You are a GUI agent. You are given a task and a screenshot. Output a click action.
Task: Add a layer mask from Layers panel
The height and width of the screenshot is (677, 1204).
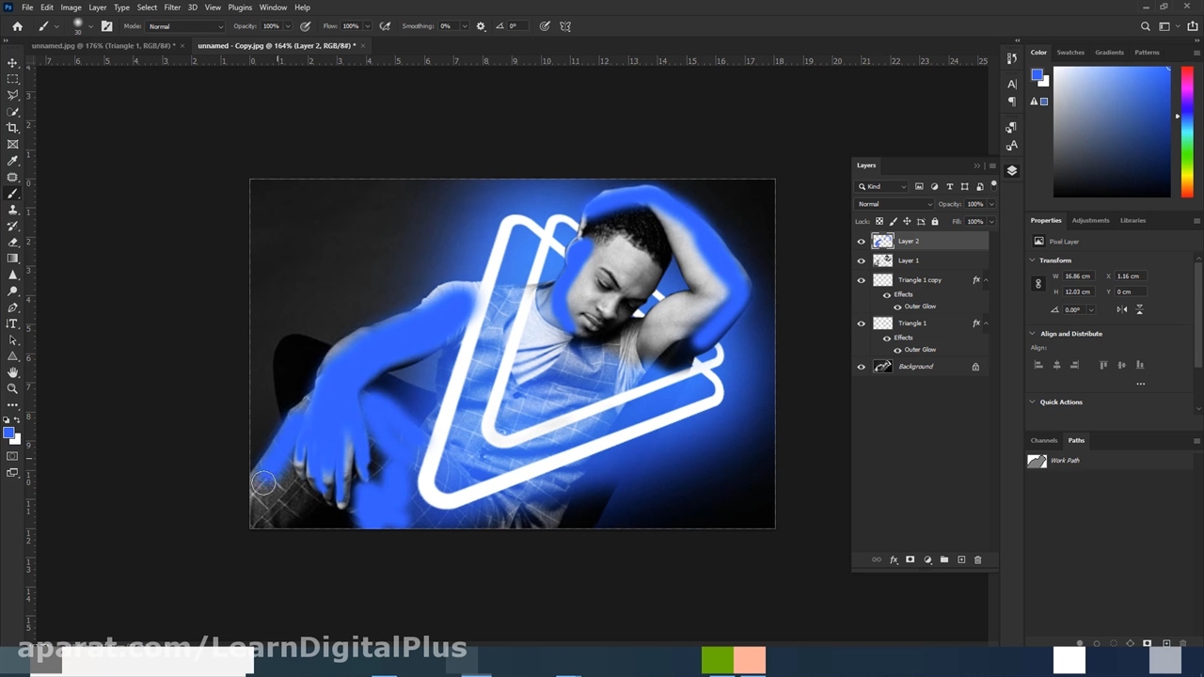(x=910, y=559)
